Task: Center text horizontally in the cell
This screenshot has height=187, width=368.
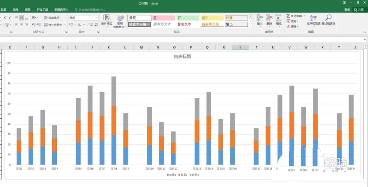Action: coord(22,25)
